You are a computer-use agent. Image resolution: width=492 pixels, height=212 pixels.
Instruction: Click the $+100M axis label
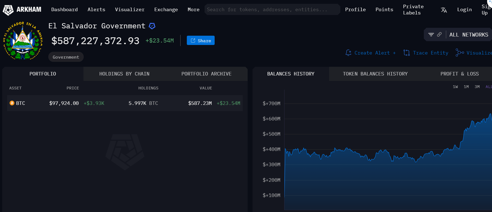pos(271,195)
